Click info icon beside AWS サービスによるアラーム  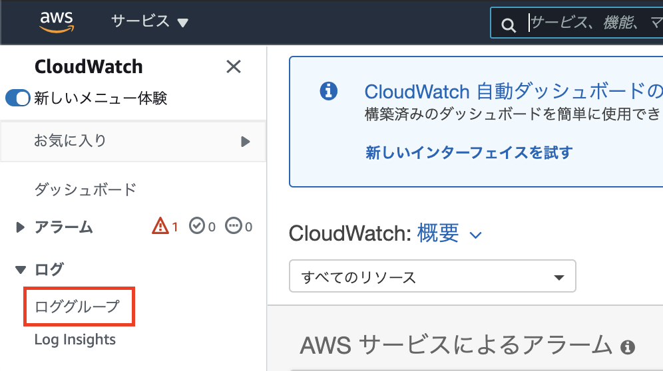tap(628, 347)
